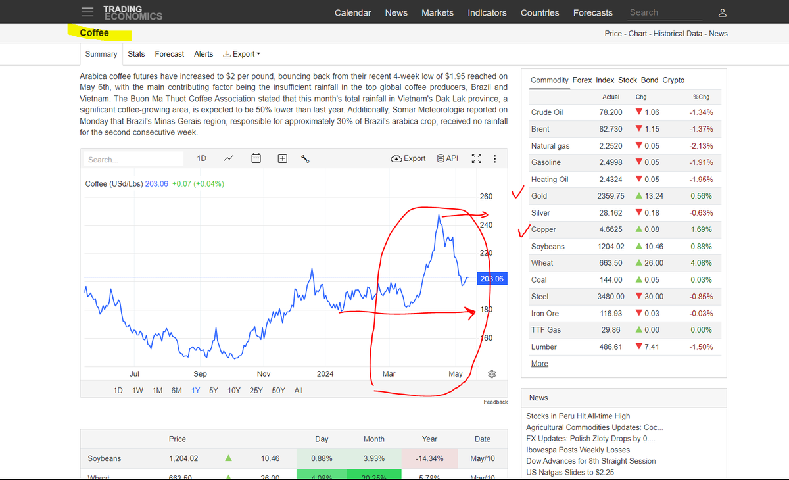Screen dimensions: 789x480
Task: Open the Iron Ore commodity link
Action: pos(544,314)
